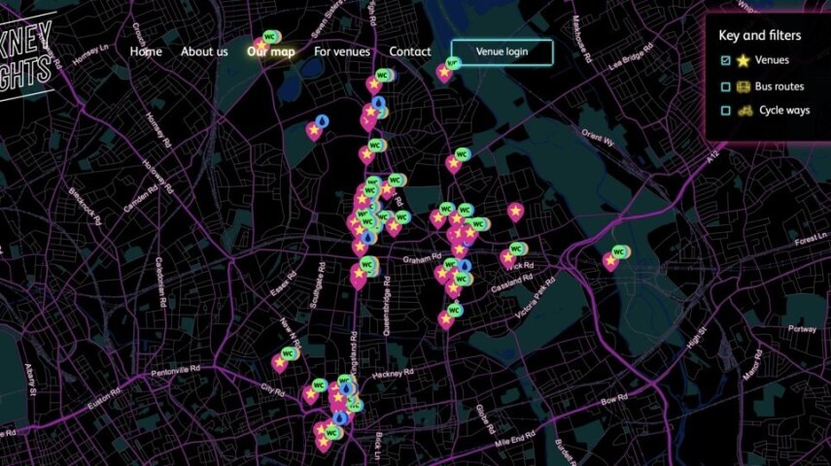This screenshot has width=831, height=466.
Task: Select the Our map nav item
Action: (271, 51)
